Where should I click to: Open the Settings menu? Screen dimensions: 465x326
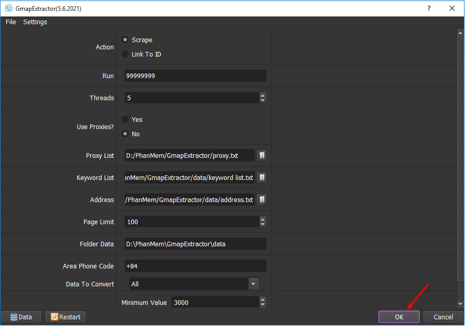(35, 22)
